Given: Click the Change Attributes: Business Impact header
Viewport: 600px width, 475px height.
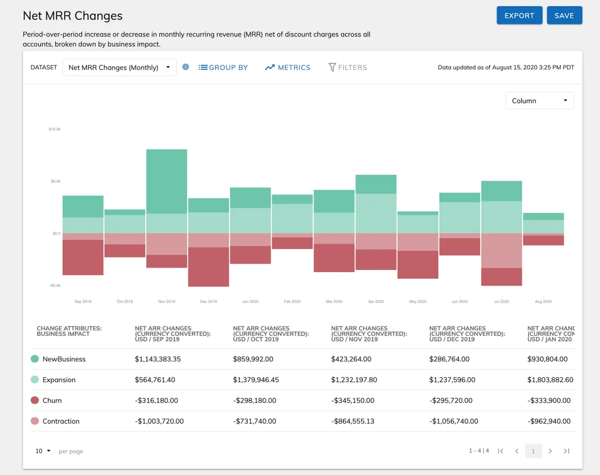Looking at the screenshot, I should (x=69, y=331).
